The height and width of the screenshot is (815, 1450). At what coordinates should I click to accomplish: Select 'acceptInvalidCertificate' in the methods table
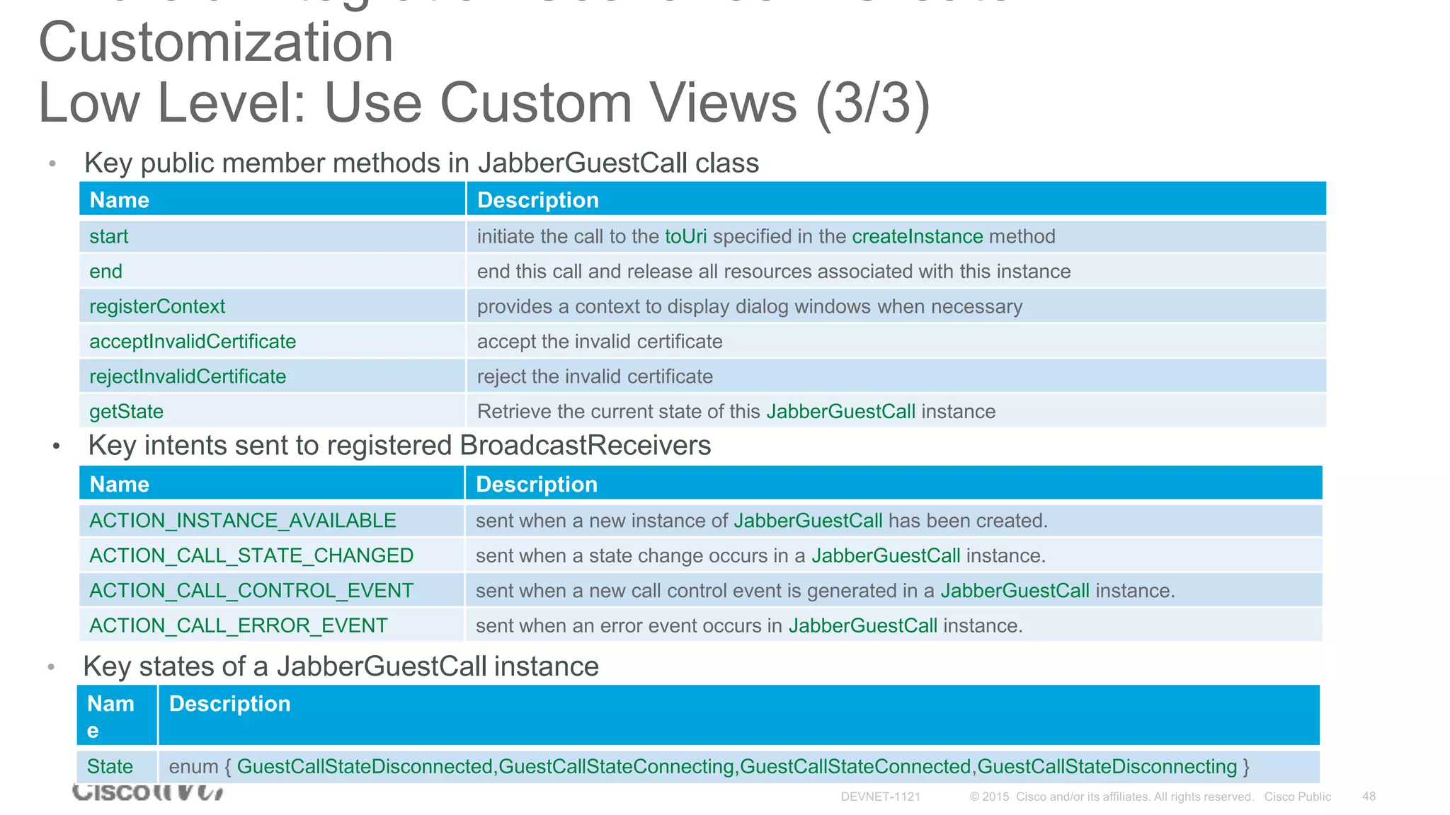coord(193,342)
